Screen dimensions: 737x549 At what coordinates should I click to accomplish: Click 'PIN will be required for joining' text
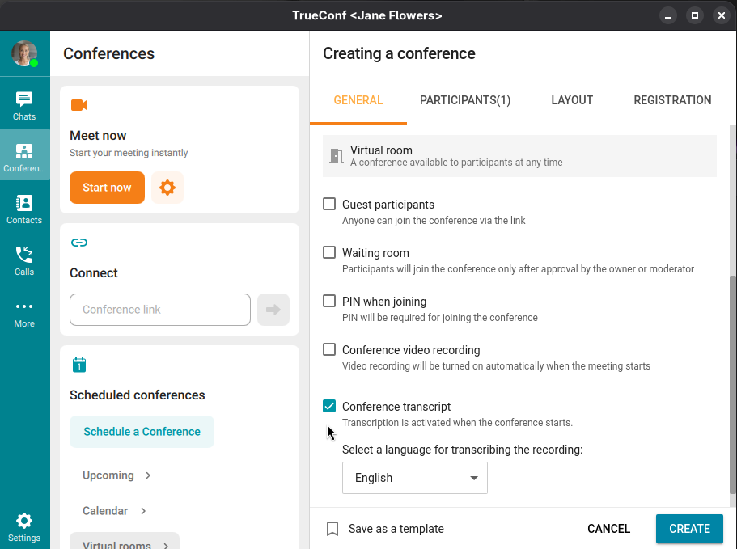[440, 318]
